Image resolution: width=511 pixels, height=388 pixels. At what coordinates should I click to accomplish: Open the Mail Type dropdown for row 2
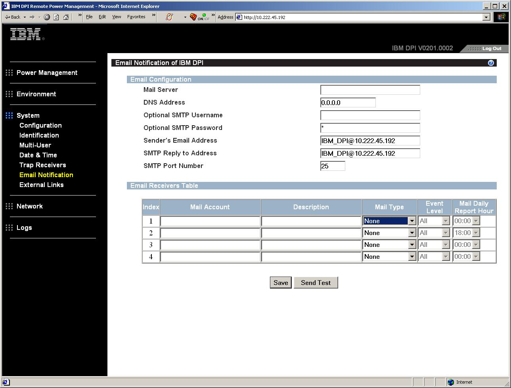pyautogui.click(x=389, y=233)
